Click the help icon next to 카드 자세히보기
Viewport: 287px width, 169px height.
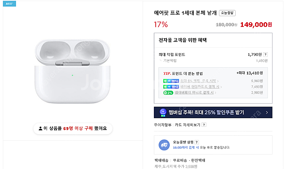204,125
